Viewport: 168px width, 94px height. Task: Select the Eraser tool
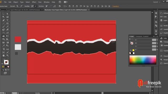pyautogui.click(x=7, y=30)
